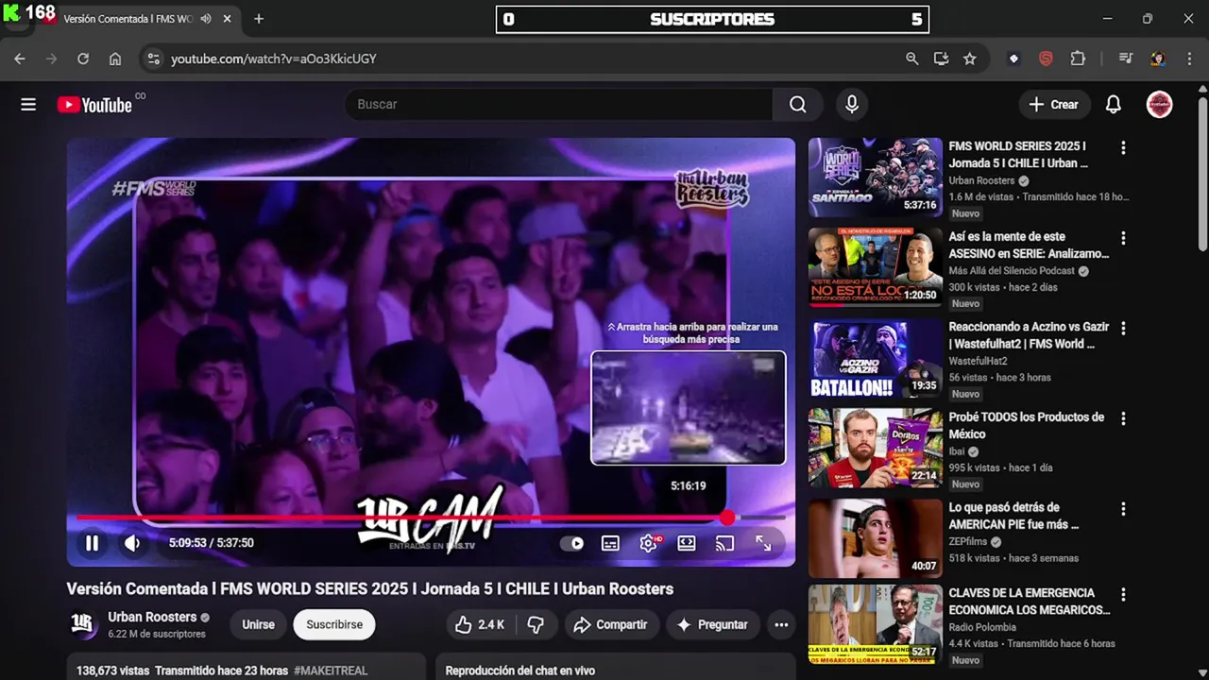The width and height of the screenshot is (1209, 680).
Task: Go to YouTube home via the logo
Action: 94,105
